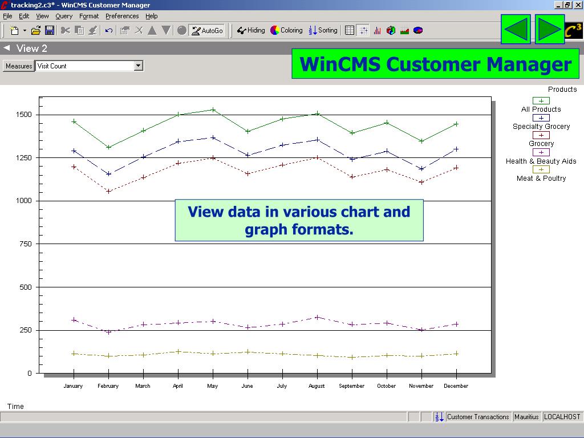Open the Preferences menu
Viewport: 584px width, 438px height.
pos(122,16)
